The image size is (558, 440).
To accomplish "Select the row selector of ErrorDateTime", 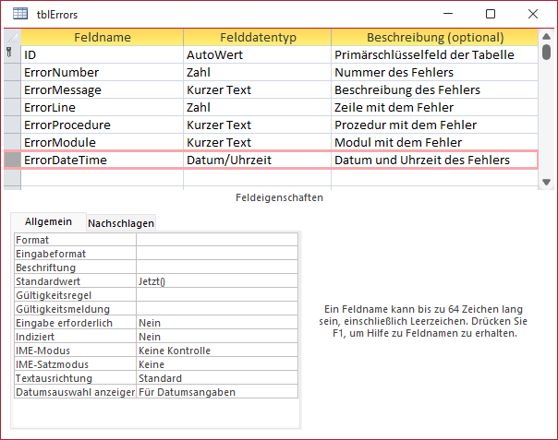I will coord(12,160).
